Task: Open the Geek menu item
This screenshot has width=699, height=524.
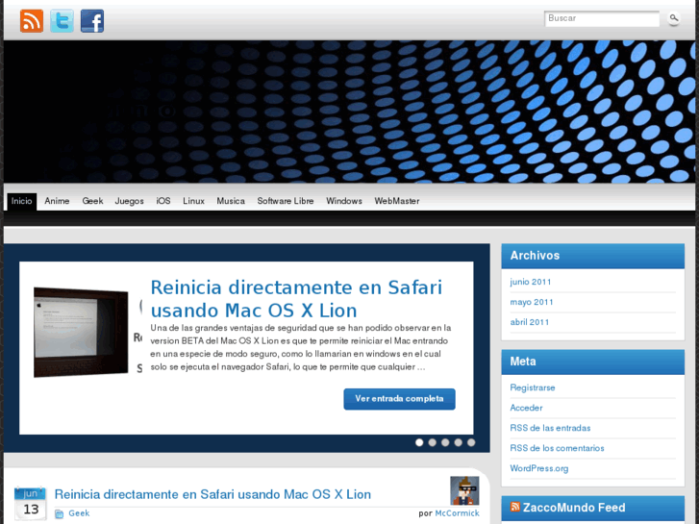Action: [x=92, y=201]
